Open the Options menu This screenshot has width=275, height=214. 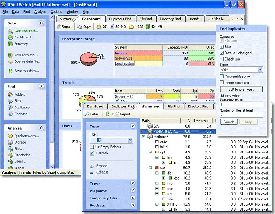click(x=56, y=12)
